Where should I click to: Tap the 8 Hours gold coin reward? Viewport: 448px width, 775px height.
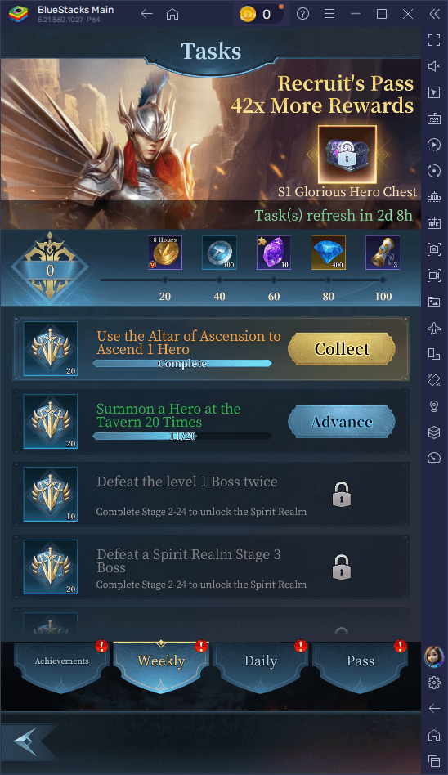165,253
